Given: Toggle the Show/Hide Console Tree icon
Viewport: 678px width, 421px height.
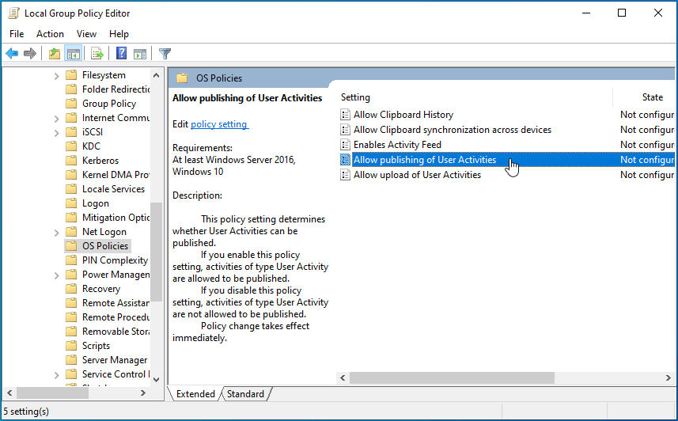Looking at the screenshot, I should click(73, 54).
